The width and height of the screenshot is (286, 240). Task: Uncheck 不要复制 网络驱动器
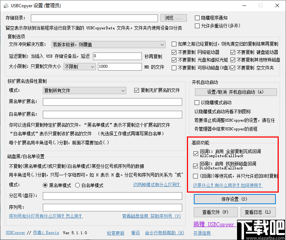pos(174,52)
